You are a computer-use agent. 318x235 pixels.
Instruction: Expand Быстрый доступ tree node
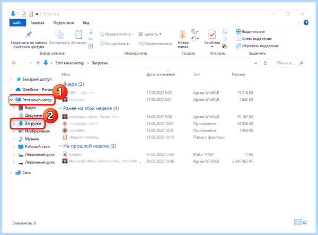(11, 80)
